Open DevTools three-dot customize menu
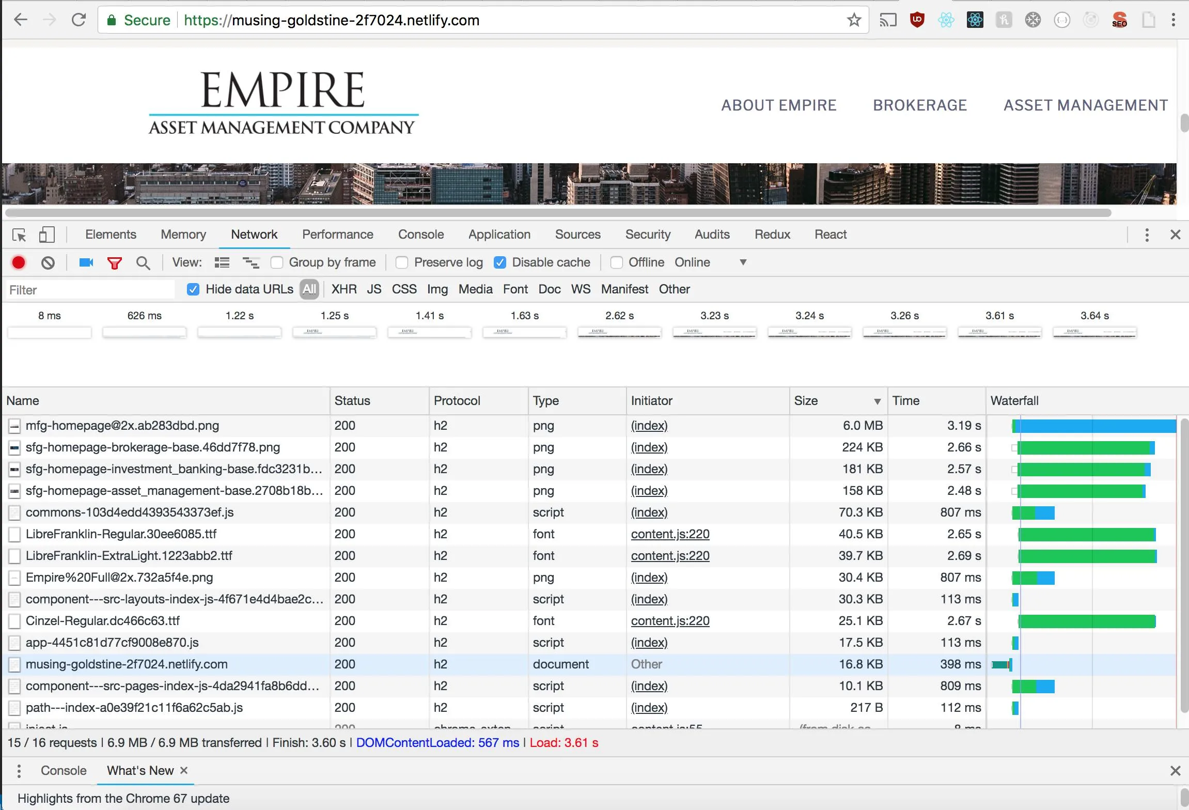This screenshot has width=1189, height=810. click(1147, 235)
